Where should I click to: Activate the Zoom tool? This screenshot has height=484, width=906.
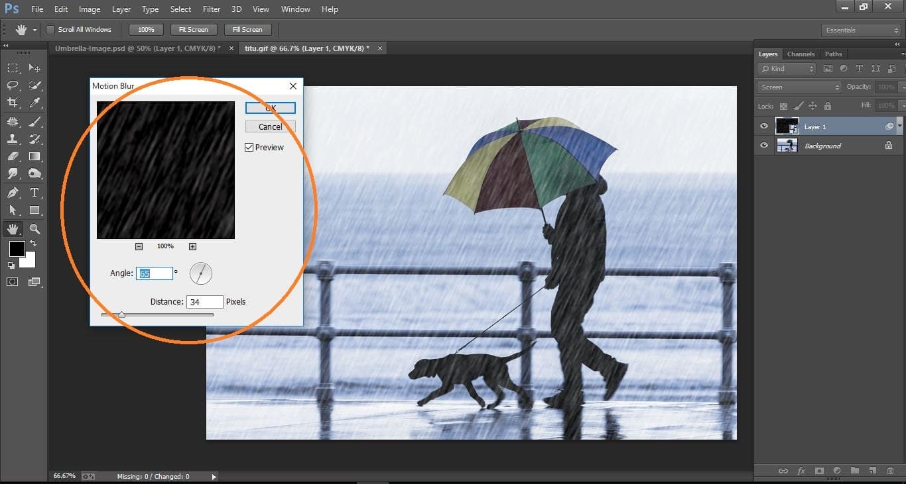(x=34, y=228)
